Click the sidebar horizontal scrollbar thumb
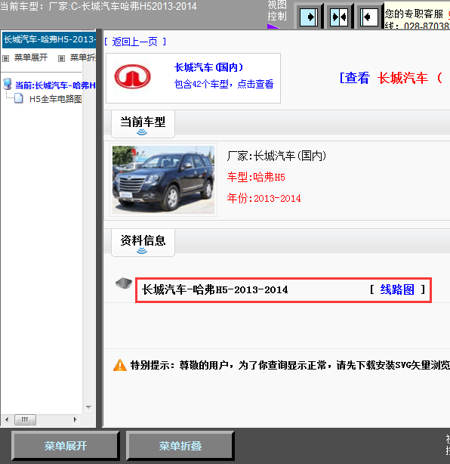The height and width of the screenshot is (464, 450). coord(25,419)
